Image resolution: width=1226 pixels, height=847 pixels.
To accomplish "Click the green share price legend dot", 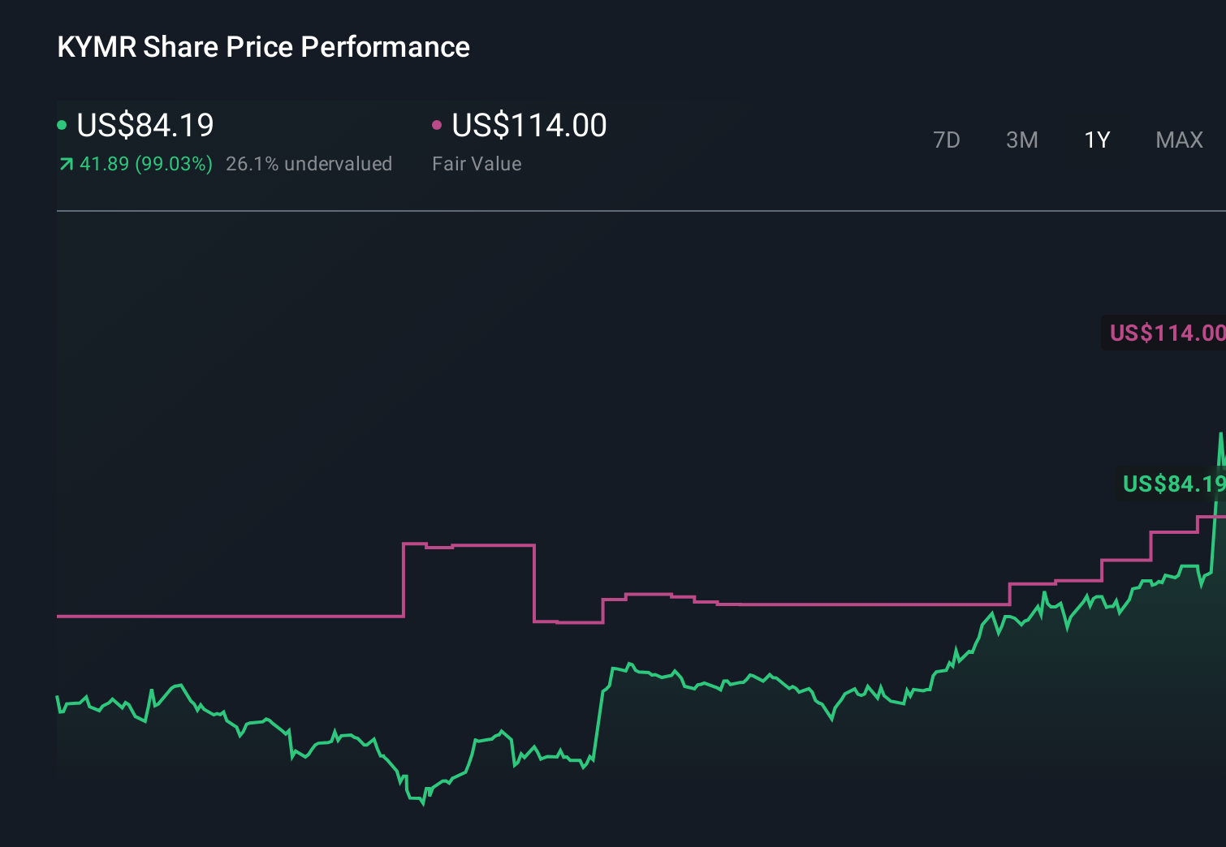I will tap(62, 125).
